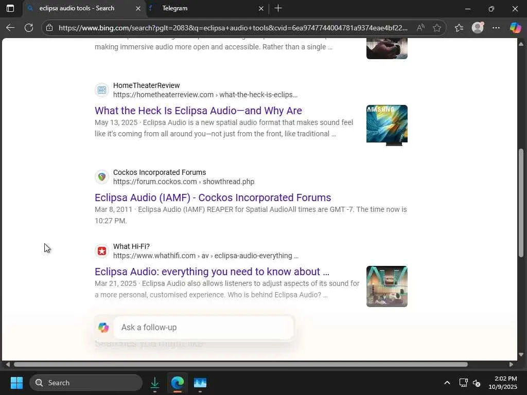Click the Ask a follow-up input box

tap(204, 327)
